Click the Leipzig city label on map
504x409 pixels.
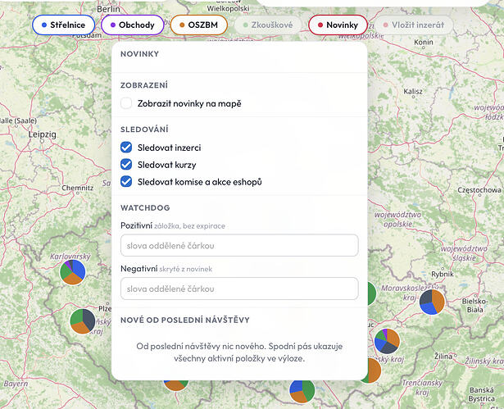tap(42, 134)
